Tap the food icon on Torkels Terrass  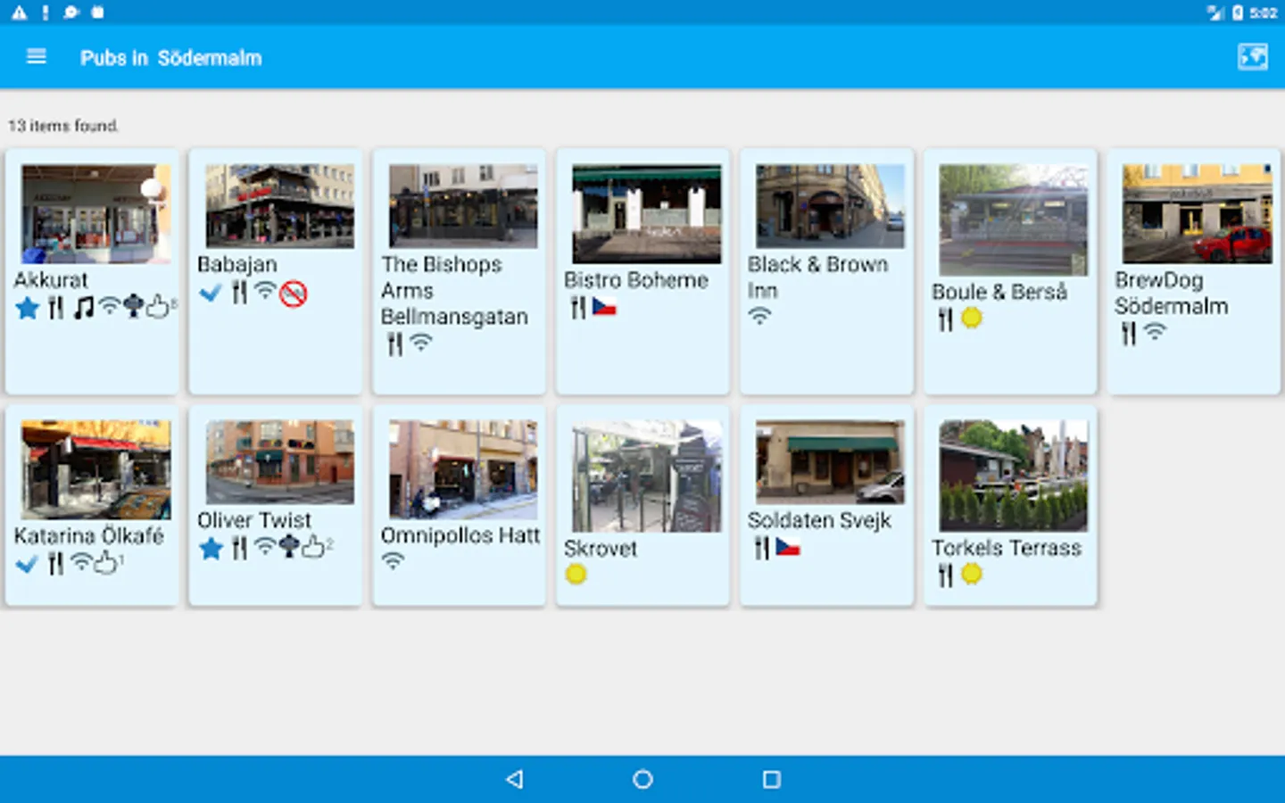click(x=946, y=575)
